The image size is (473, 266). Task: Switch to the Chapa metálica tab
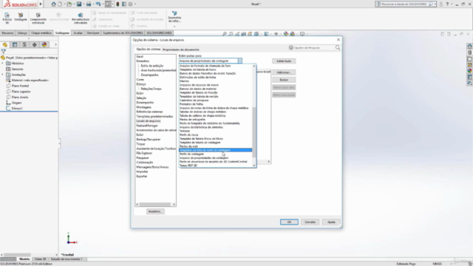pyautogui.click(x=41, y=33)
